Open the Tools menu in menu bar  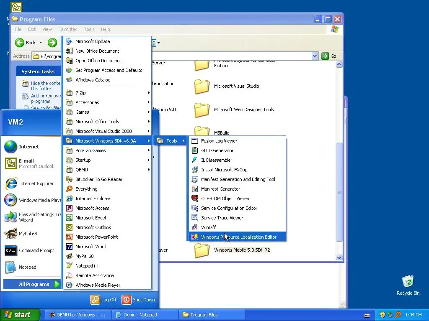tap(89, 29)
